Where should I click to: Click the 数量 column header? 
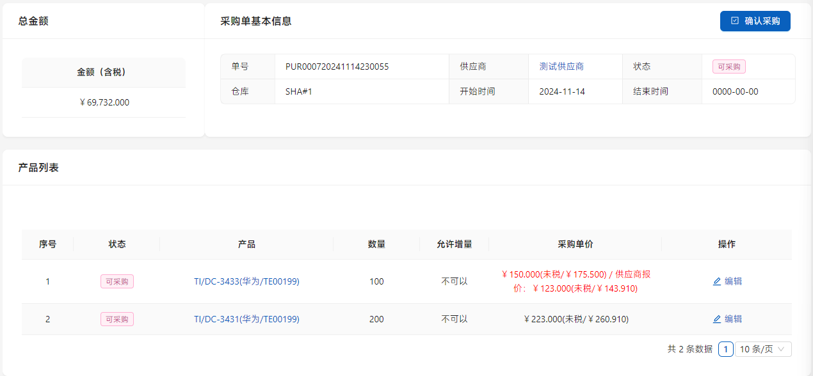(x=376, y=244)
